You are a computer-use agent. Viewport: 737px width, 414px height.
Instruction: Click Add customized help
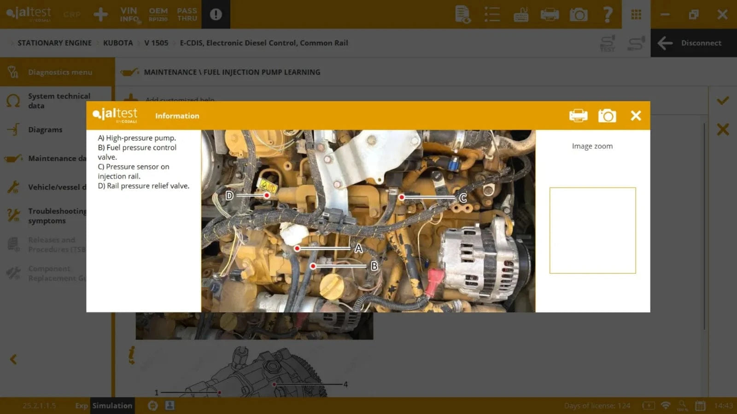[x=179, y=100]
